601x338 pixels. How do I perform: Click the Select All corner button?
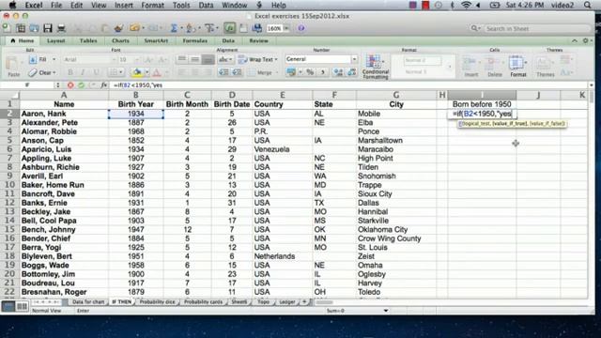click(x=9, y=95)
